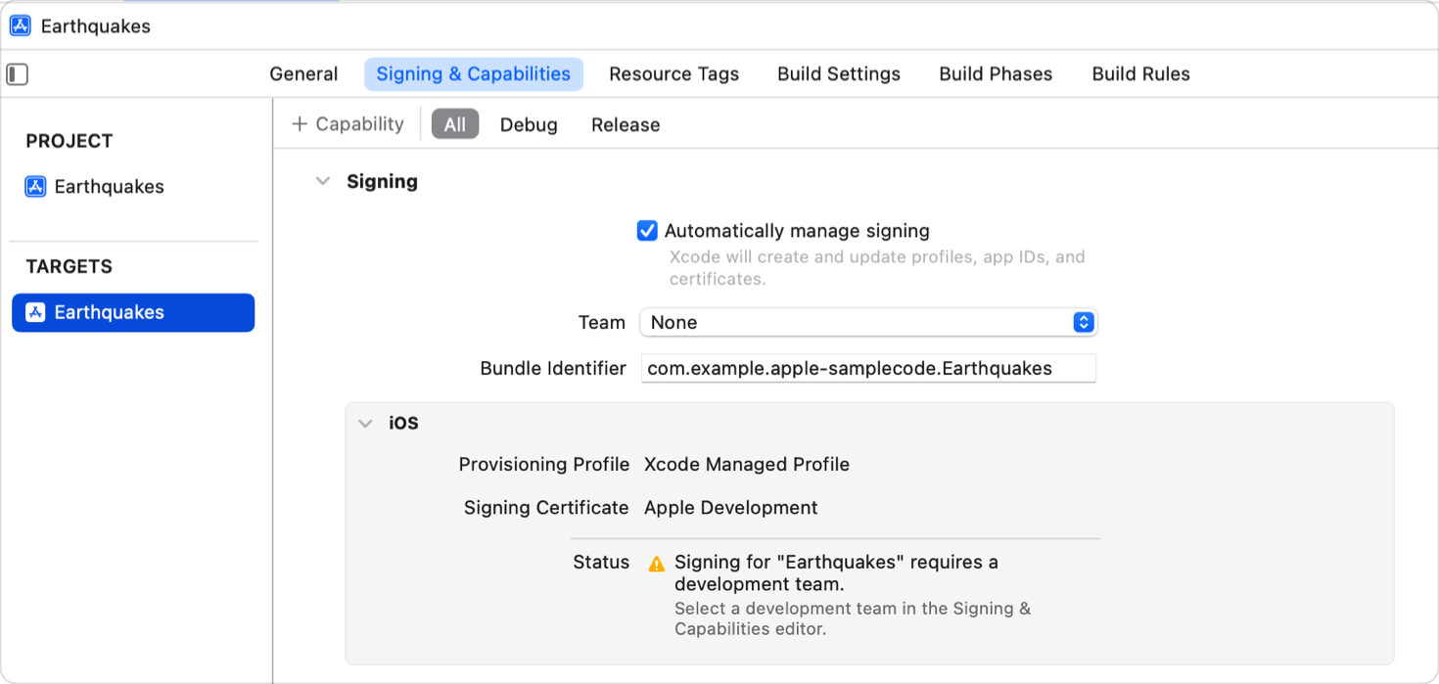Screen dimensions: 1439x684
Task: Switch to the General tab
Action: (x=303, y=74)
